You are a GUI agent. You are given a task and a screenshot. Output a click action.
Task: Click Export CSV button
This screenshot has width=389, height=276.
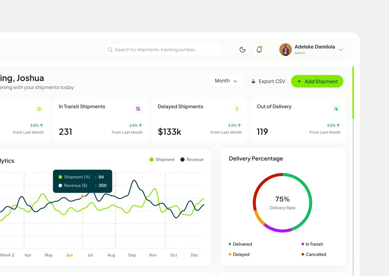coord(268,81)
